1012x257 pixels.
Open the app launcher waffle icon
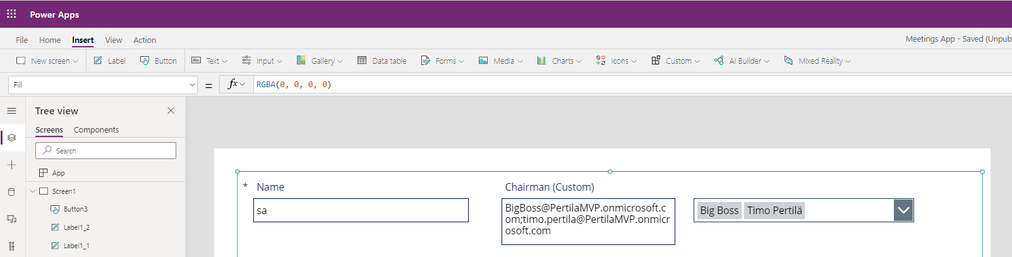point(11,14)
